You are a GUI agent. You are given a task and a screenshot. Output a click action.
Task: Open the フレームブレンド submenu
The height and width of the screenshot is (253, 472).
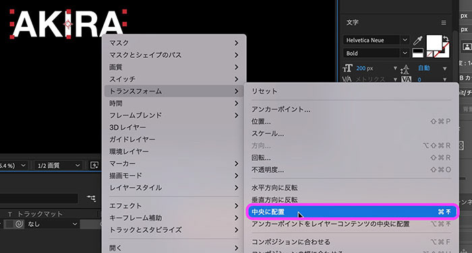click(174, 115)
